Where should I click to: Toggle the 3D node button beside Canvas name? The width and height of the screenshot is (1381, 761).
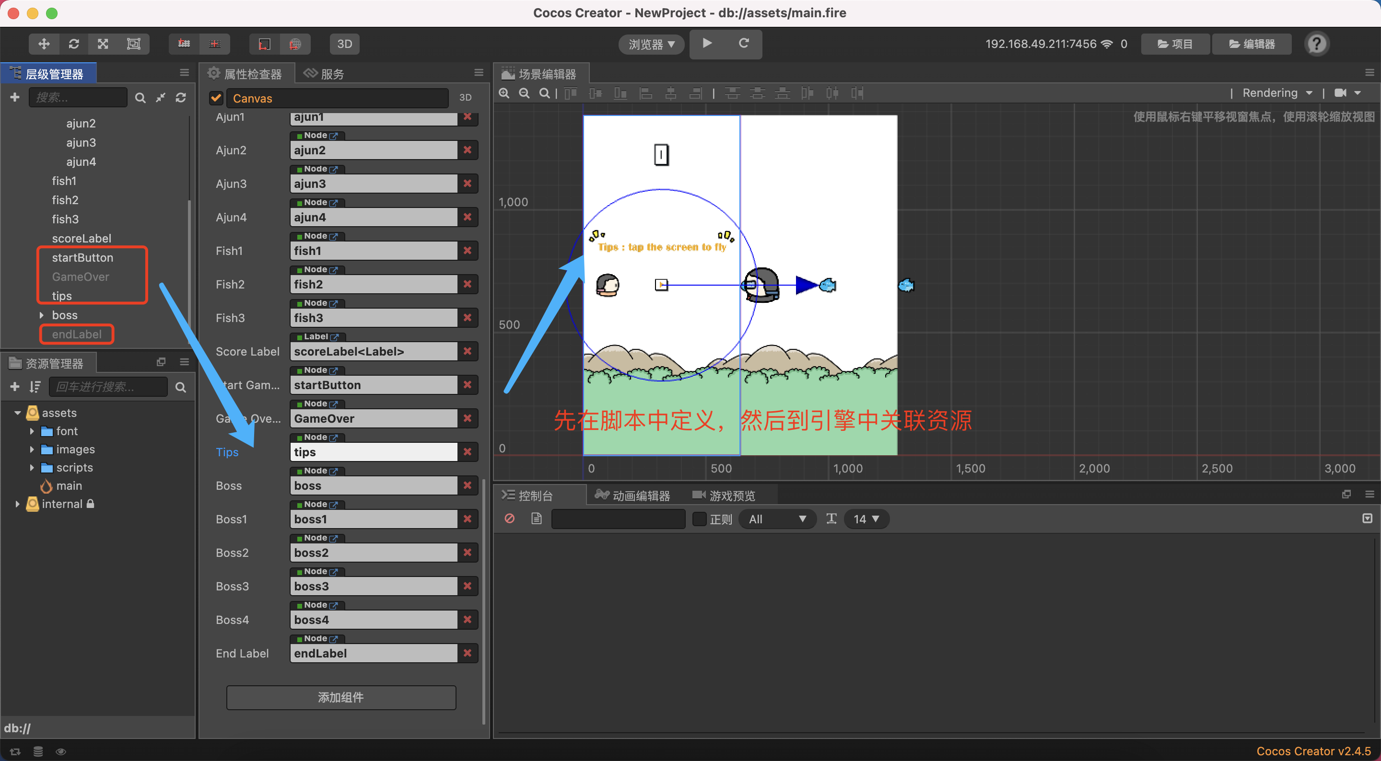point(465,98)
